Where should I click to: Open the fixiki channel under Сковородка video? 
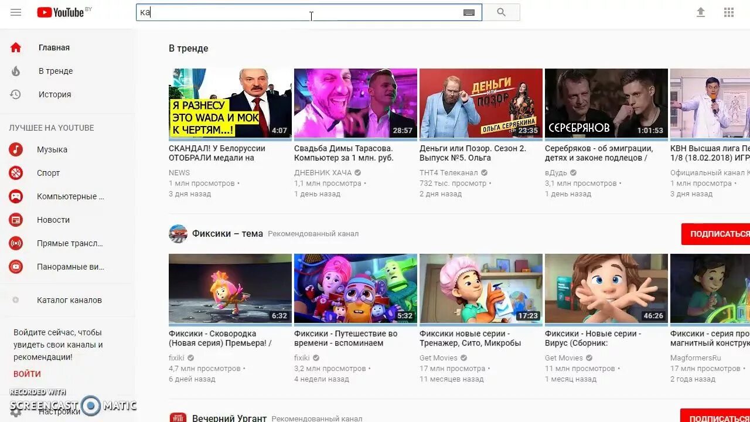click(x=176, y=358)
